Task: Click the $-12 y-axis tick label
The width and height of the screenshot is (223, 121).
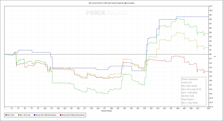Action: coord(211,107)
